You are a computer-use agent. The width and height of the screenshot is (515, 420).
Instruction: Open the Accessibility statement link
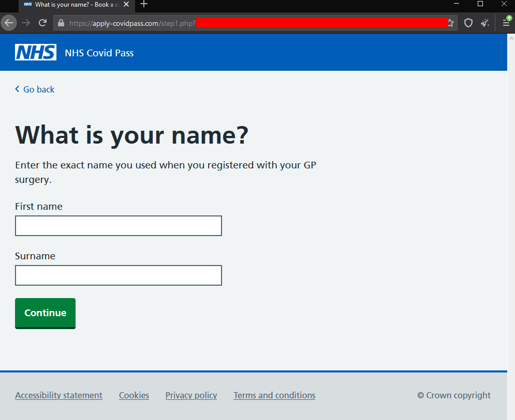[x=59, y=395]
